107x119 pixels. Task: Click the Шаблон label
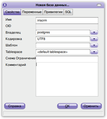point(11,45)
